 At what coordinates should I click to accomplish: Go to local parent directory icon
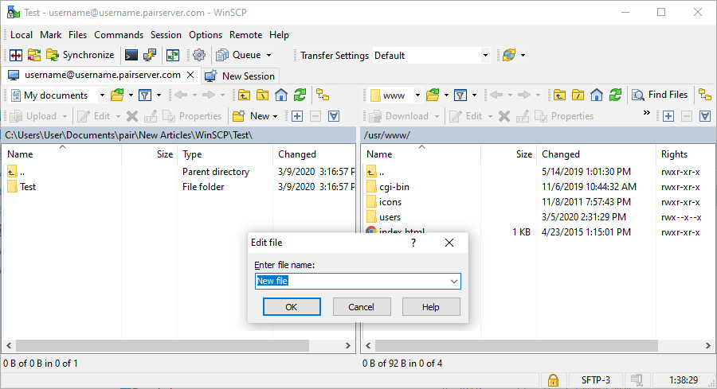242,95
